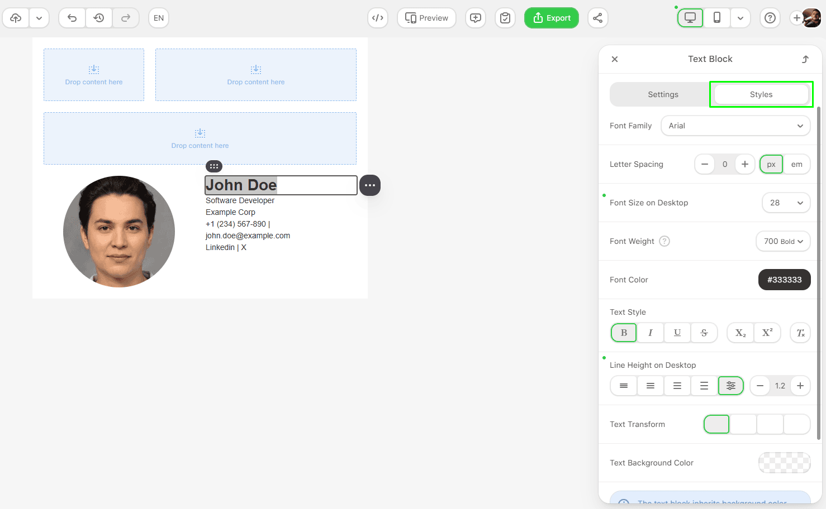This screenshot has width=826, height=509.
Task: Click the Preview button
Action: point(426,18)
